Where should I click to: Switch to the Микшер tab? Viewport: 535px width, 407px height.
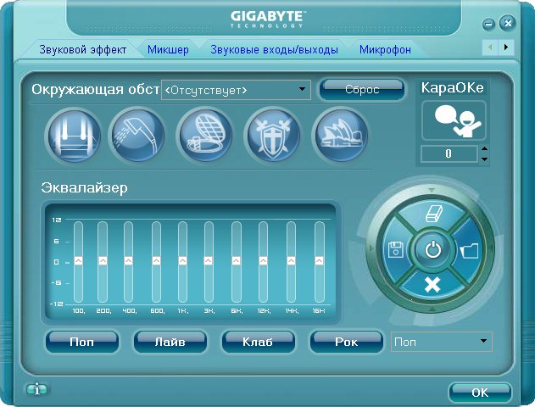click(x=168, y=50)
